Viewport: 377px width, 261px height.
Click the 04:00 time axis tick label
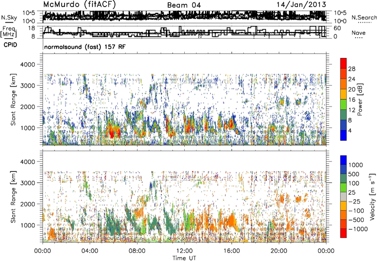click(x=90, y=251)
